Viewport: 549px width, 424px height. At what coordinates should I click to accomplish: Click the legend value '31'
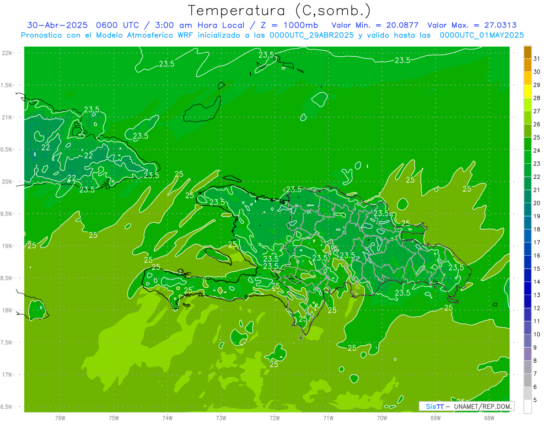tap(537, 59)
